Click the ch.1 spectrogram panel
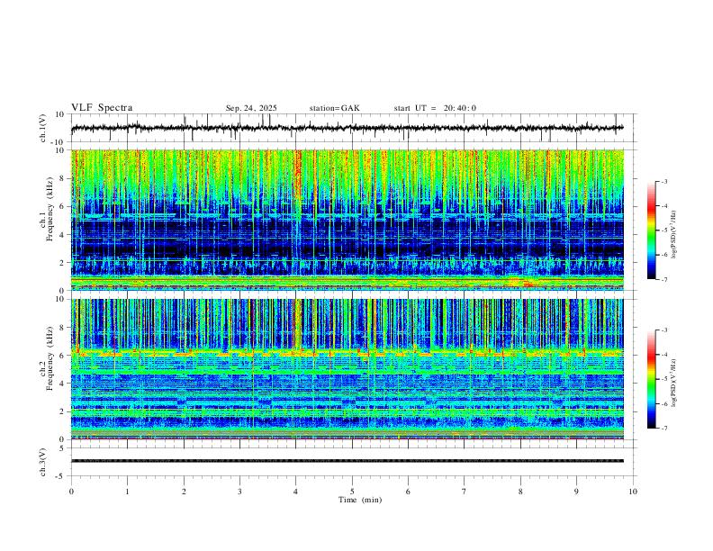Image resolution: width=713 pixels, height=551 pixels. pyautogui.click(x=347, y=220)
